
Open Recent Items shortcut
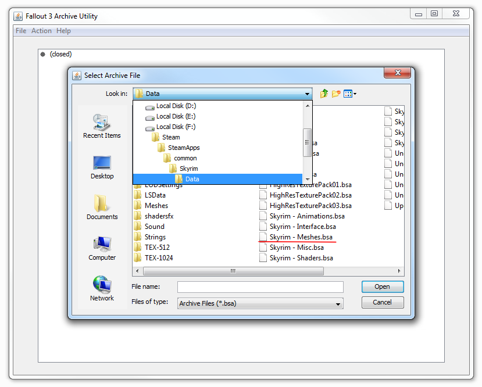coord(102,126)
